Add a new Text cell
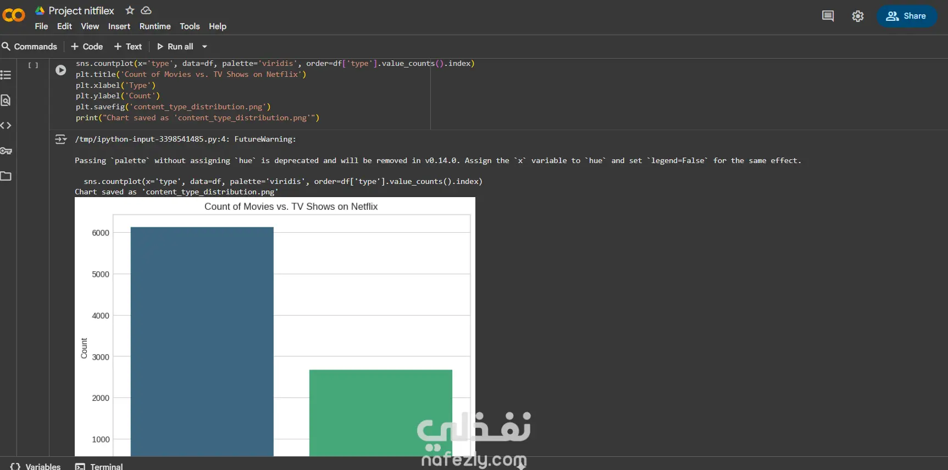Image resolution: width=948 pixels, height=470 pixels. [128, 47]
